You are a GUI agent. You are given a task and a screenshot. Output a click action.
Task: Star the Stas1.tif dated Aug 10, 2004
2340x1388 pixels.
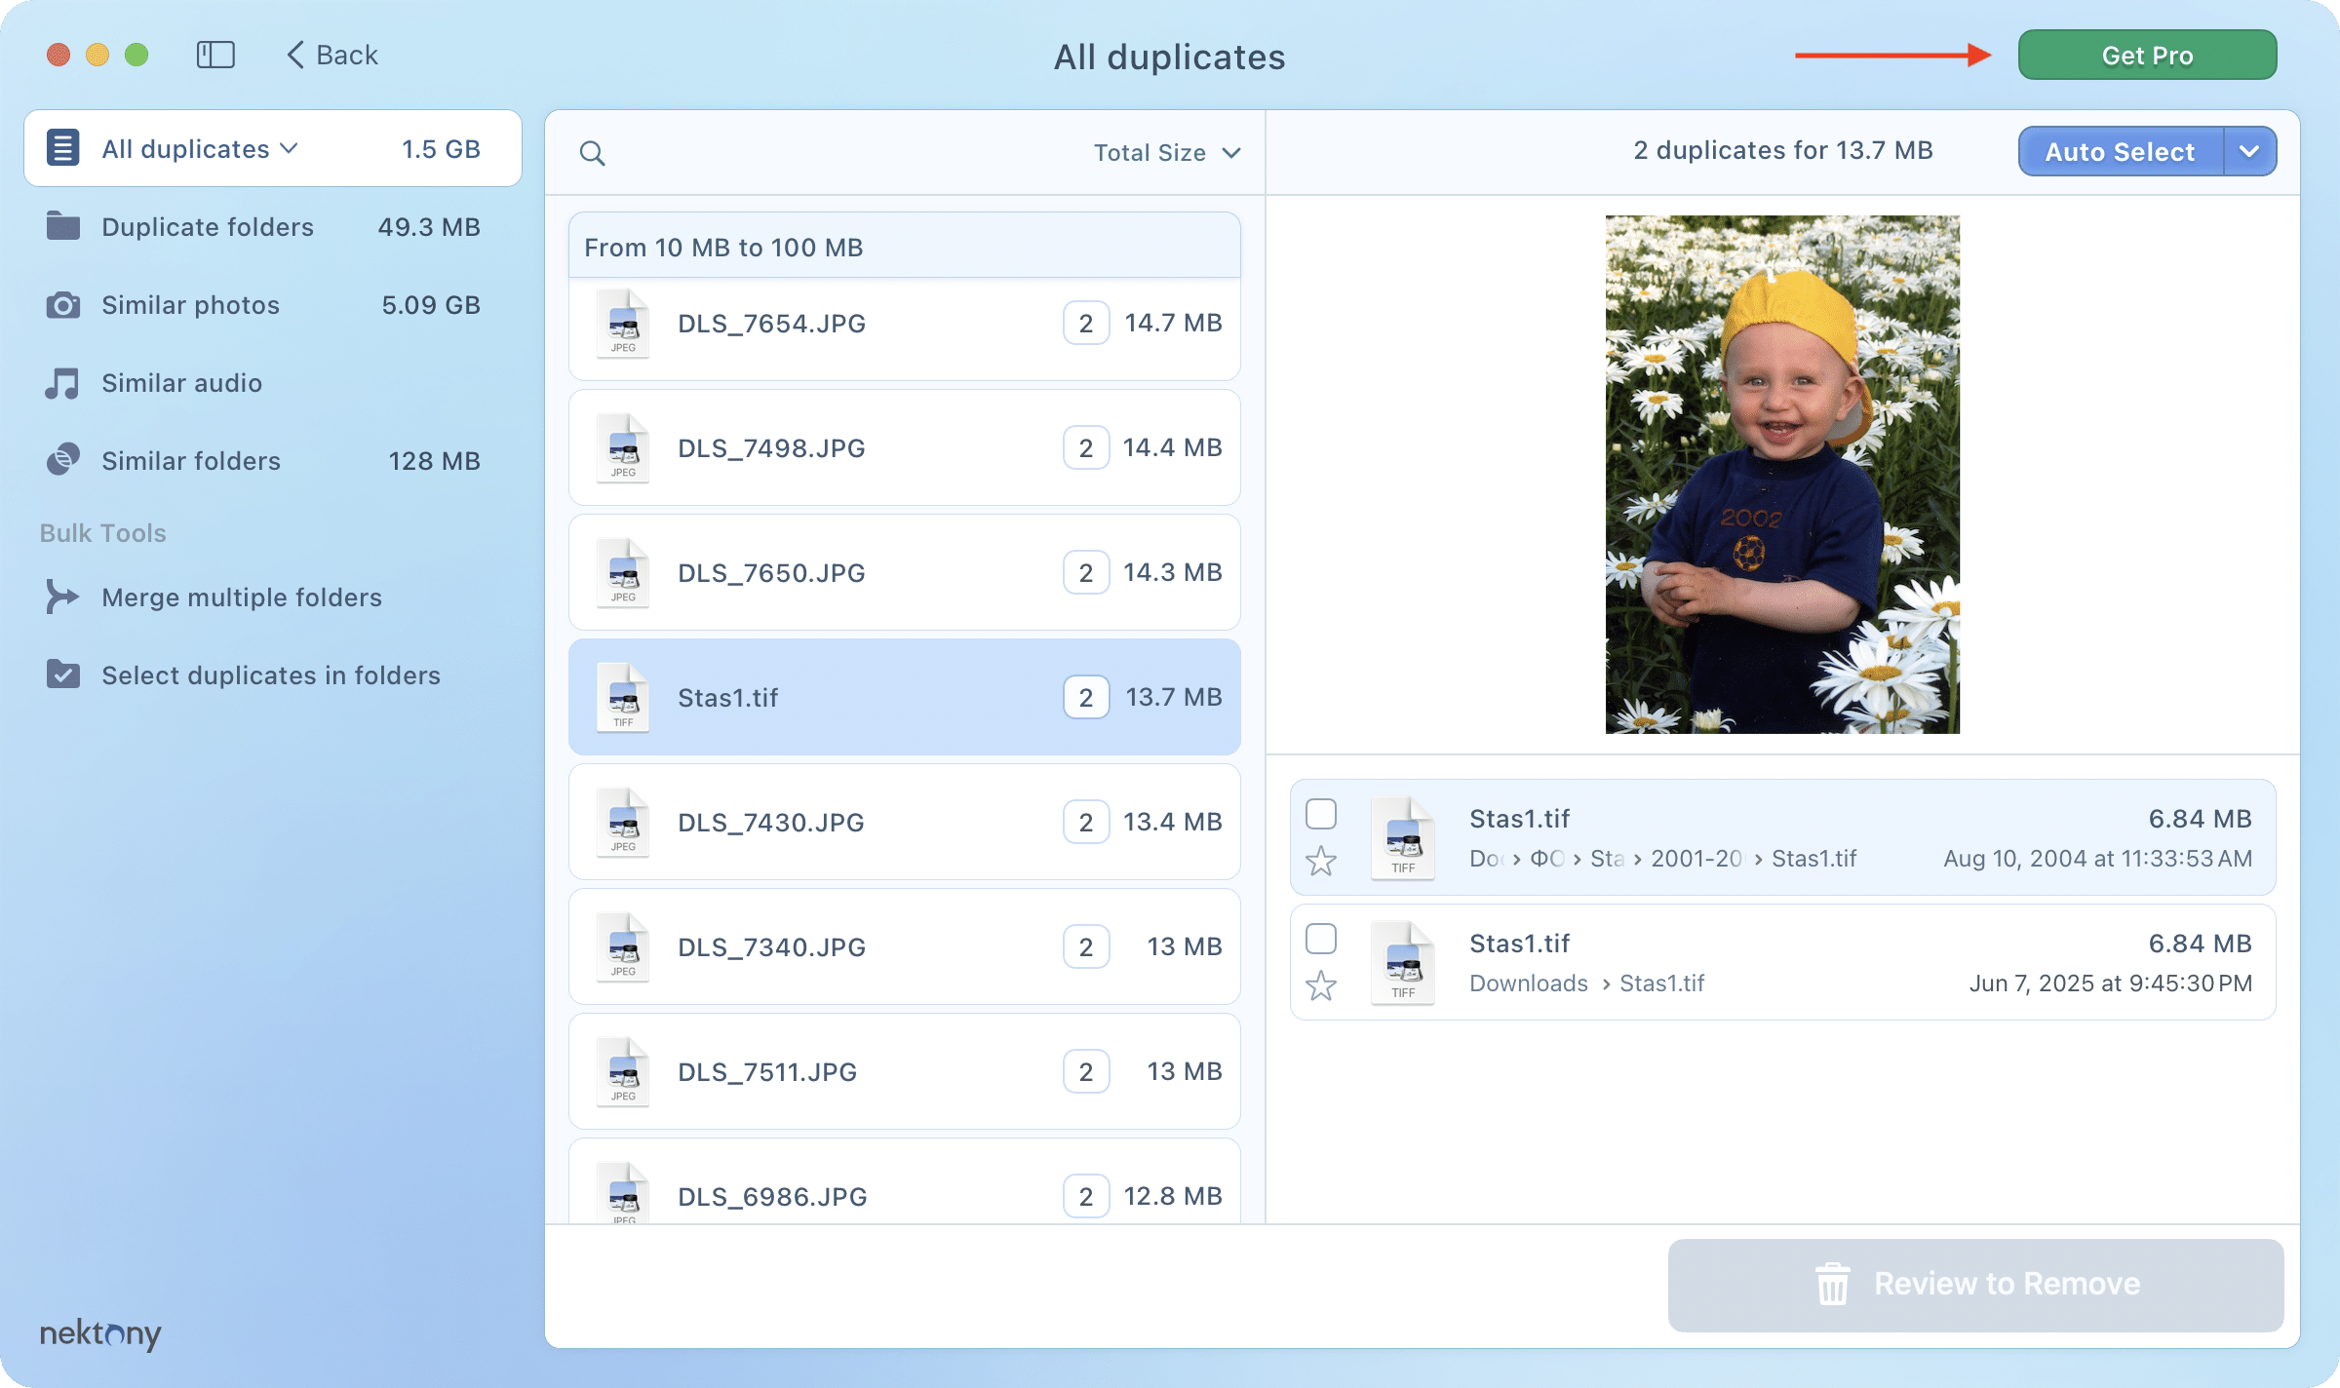1321,861
